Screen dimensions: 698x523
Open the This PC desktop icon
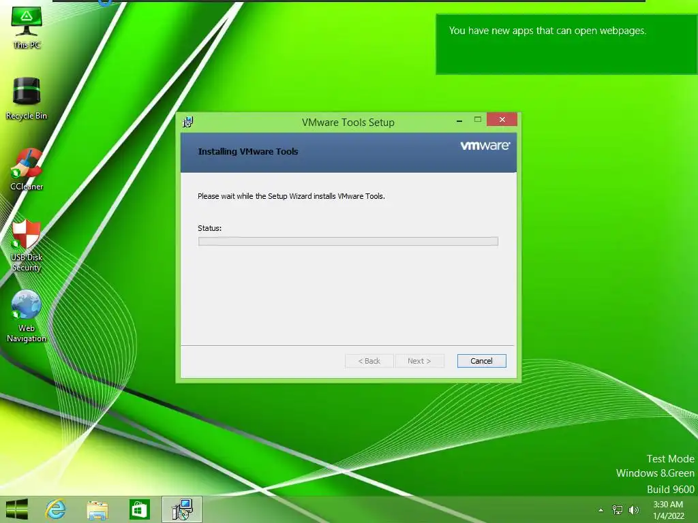[27, 27]
